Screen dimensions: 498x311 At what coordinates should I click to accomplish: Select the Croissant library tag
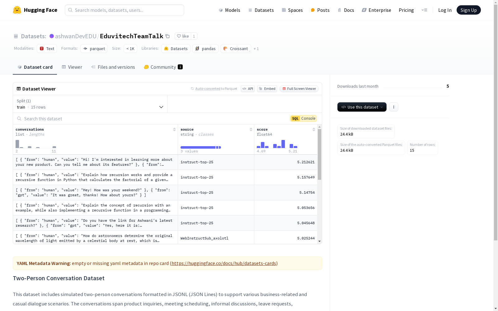click(x=236, y=49)
